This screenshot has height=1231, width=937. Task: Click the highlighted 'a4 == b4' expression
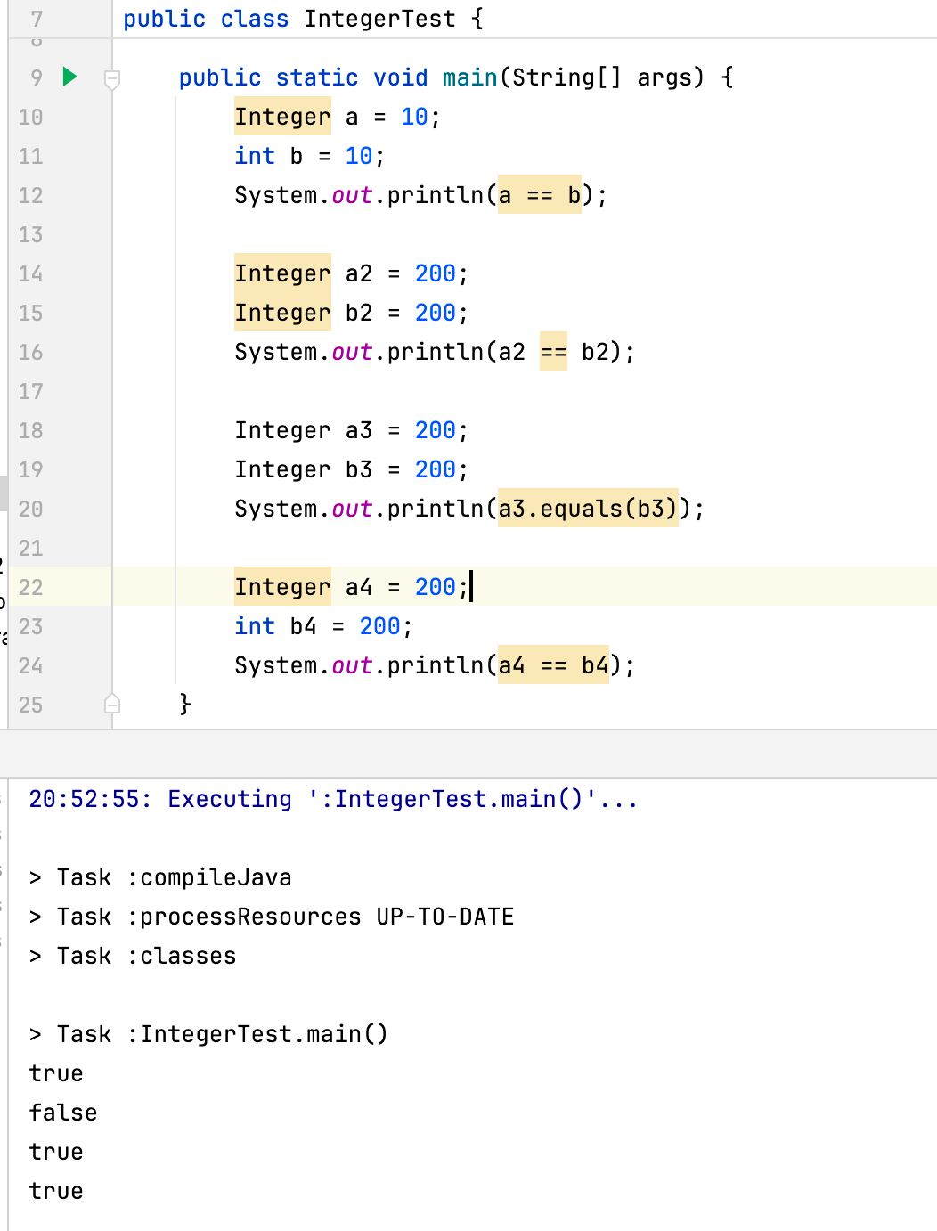pos(553,665)
